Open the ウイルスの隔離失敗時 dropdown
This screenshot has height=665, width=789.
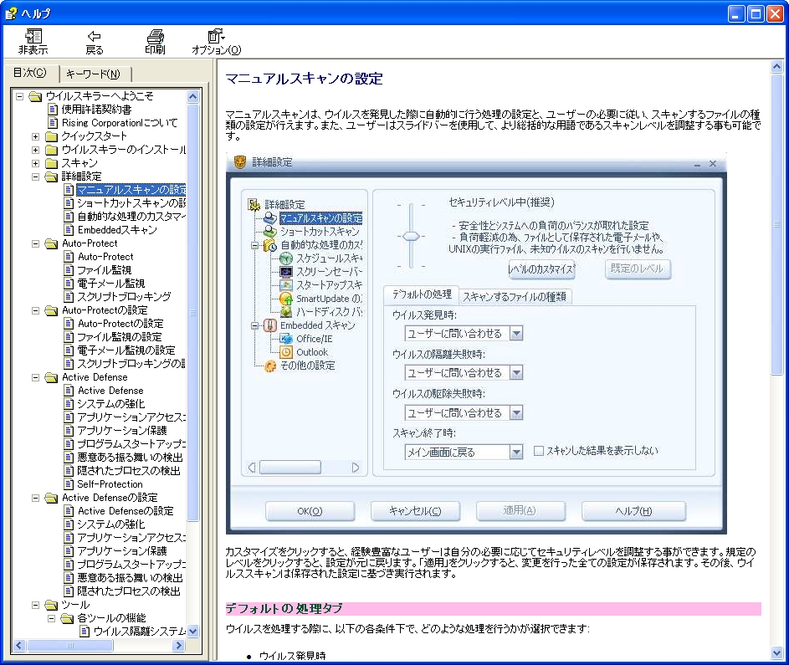tap(516, 373)
